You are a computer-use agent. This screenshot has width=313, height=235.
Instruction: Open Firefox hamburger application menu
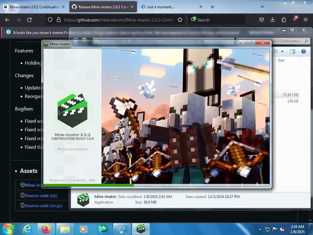[306, 20]
